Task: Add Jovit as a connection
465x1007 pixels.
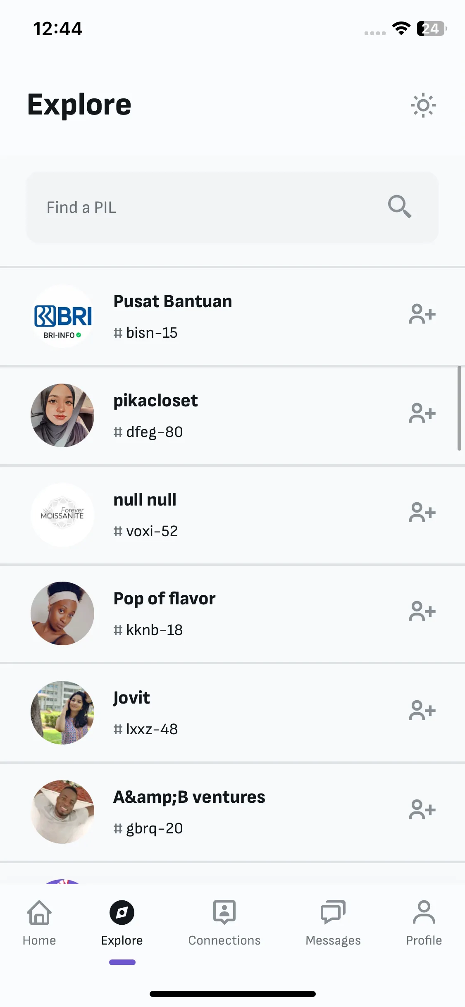Action: pos(422,711)
